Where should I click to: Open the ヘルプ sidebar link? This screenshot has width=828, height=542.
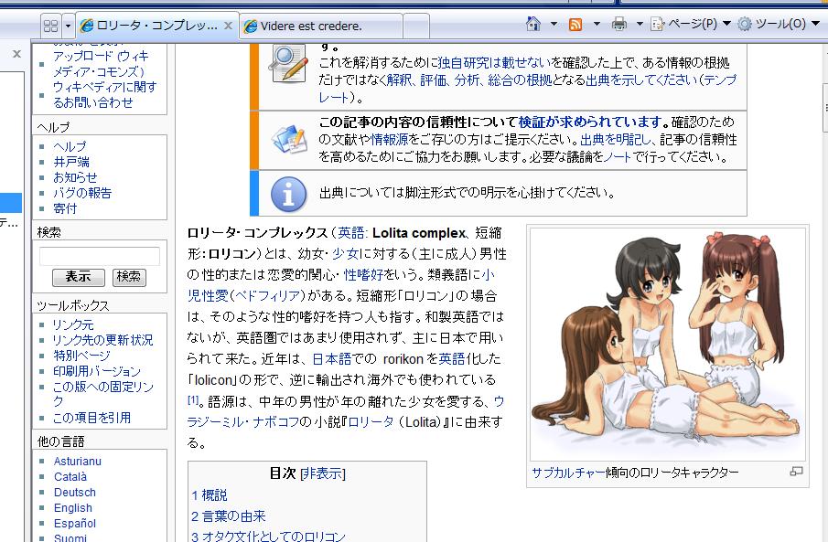[70, 146]
